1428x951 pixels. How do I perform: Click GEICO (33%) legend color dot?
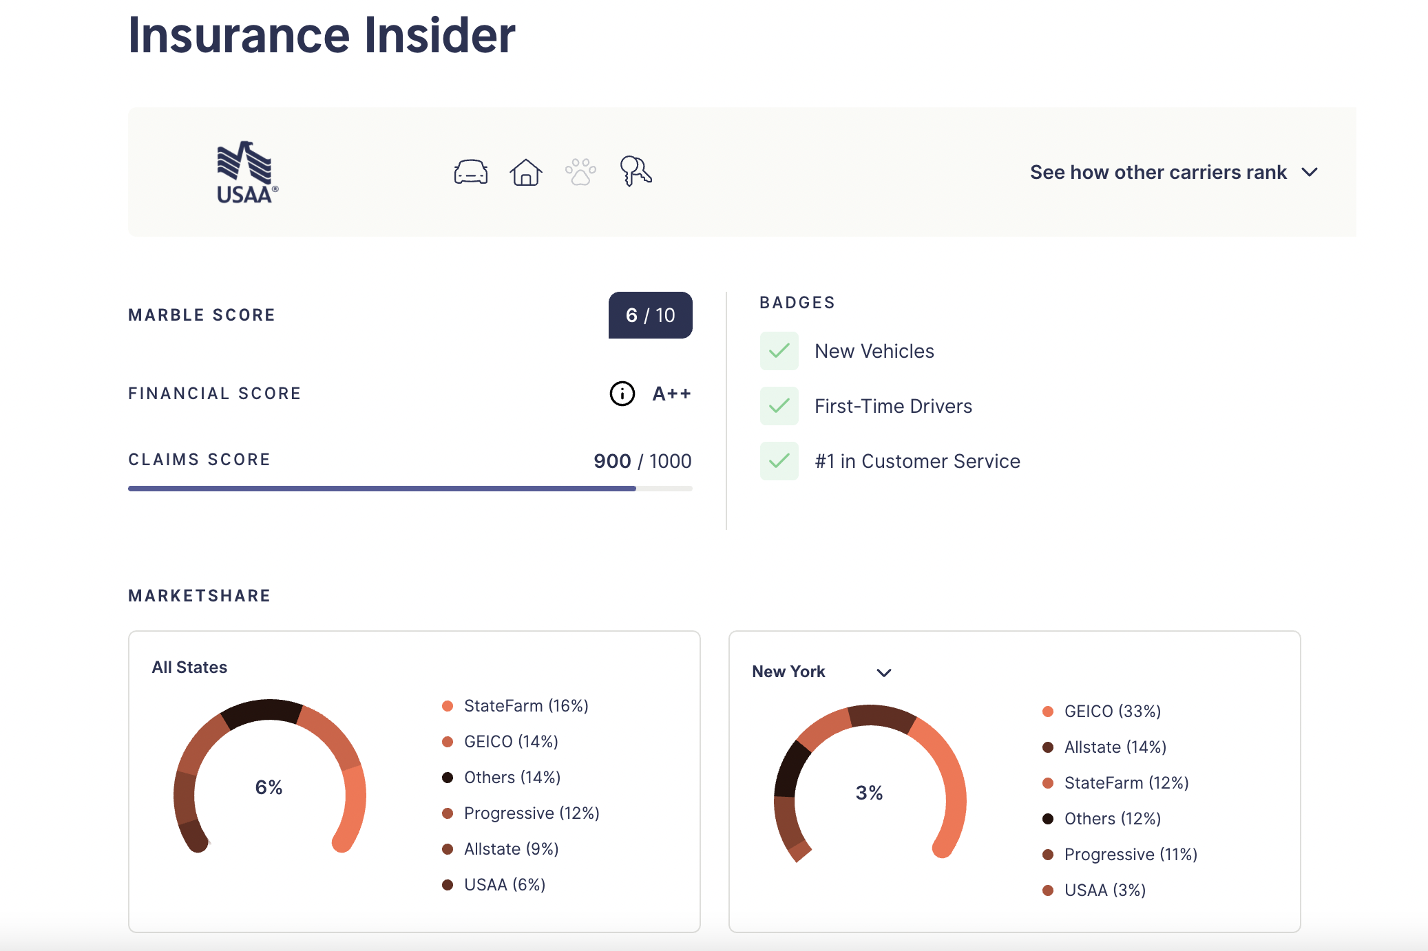click(x=1048, y=712)
